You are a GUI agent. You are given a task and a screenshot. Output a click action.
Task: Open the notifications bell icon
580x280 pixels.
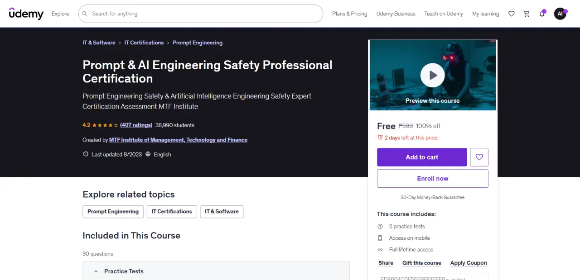tap(541, 14)
